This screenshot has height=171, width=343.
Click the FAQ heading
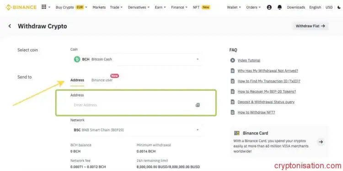tap(233, 50)
